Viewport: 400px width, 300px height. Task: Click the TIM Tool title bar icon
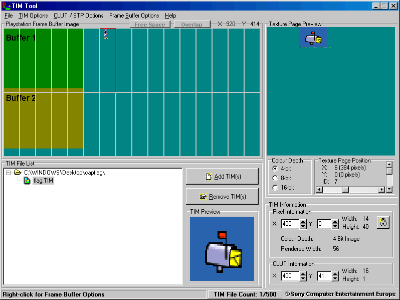point(6,6)
